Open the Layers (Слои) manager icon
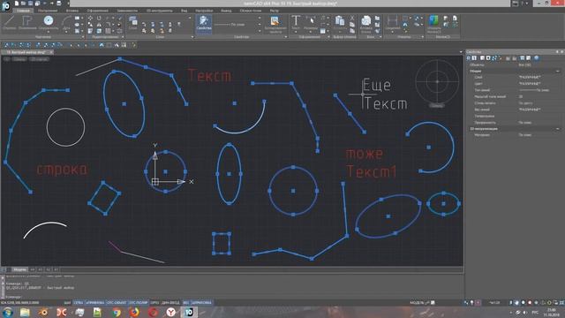565x318 pixels. (133, 22)
